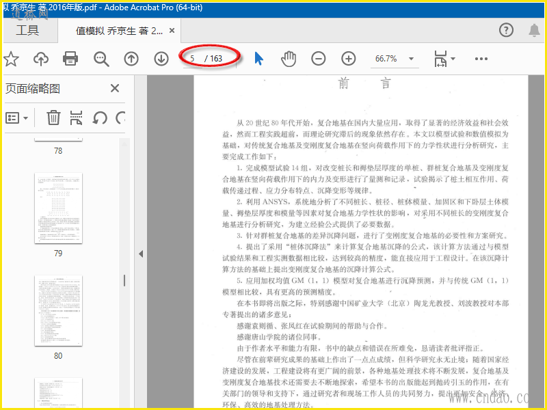Viewport: 547px width, 410px height.
Task: Open the notifications bell
Action: (x=534, y=30)
